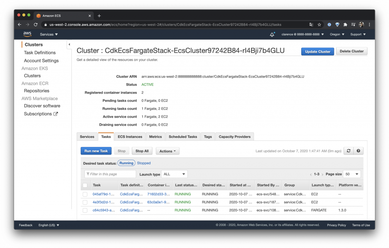Check the box for task 045af79d-1...

(85, 194)
